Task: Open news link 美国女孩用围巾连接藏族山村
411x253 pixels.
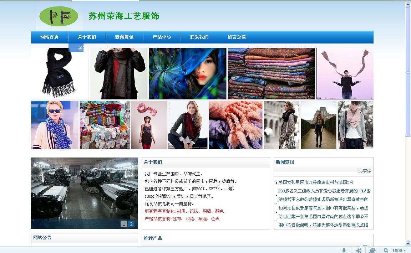Action: click(316, 182)
